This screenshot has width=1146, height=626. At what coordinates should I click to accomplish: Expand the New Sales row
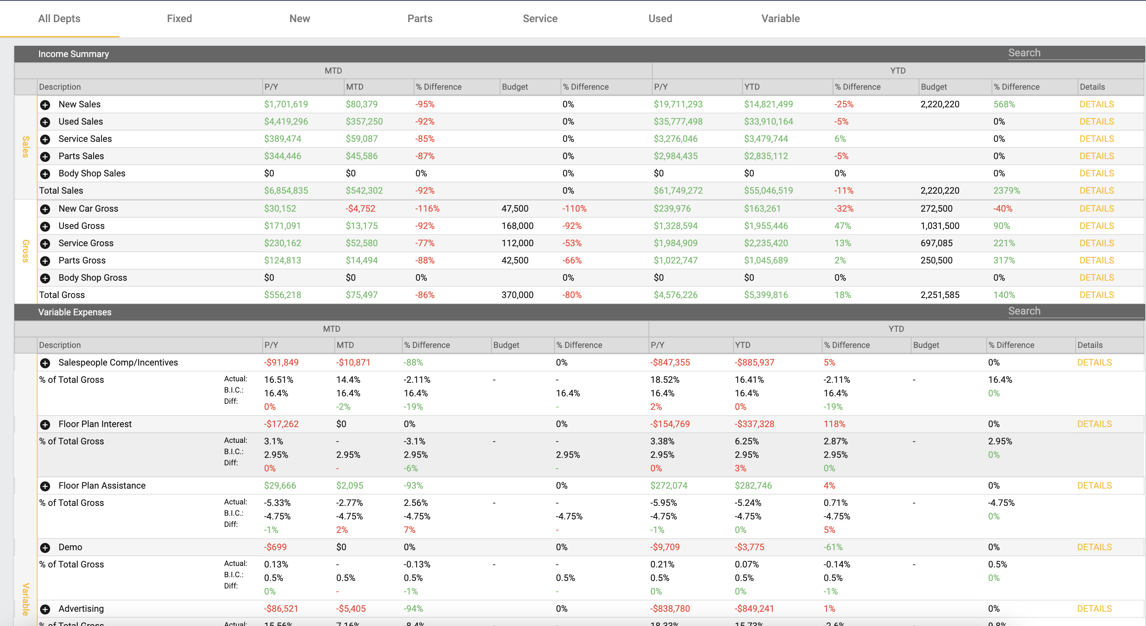pos(45,105)
